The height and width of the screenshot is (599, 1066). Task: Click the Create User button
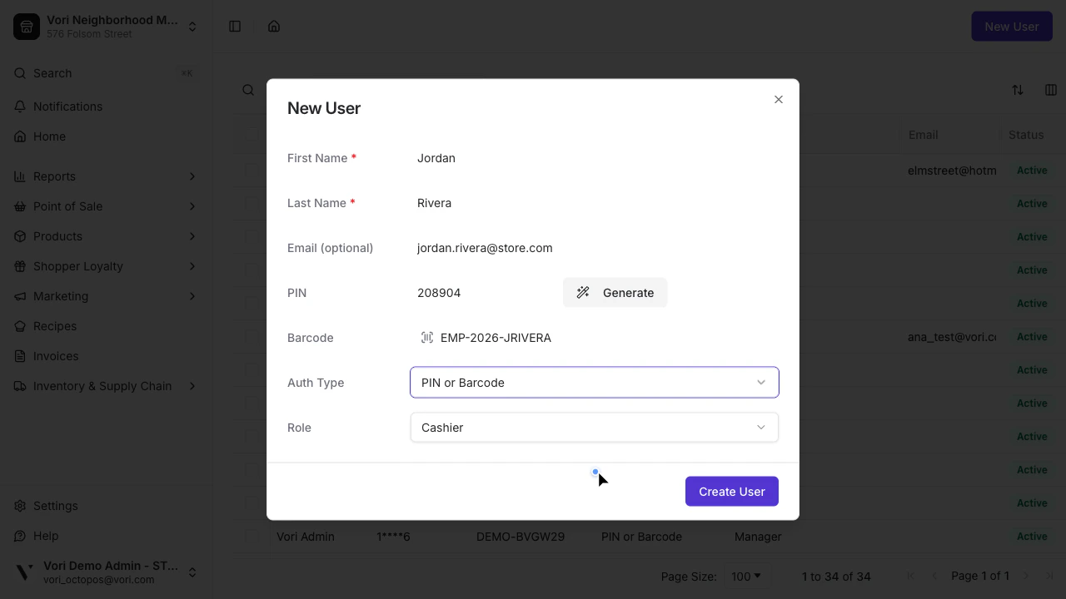coord(731,491)
